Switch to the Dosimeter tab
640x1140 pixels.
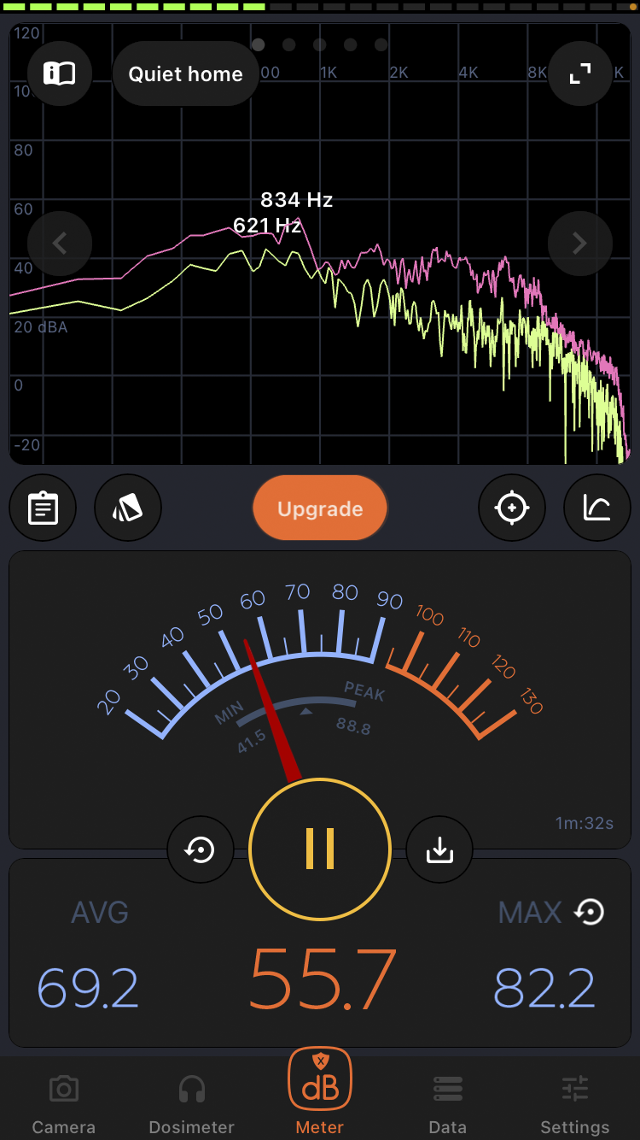[192, 1102]
